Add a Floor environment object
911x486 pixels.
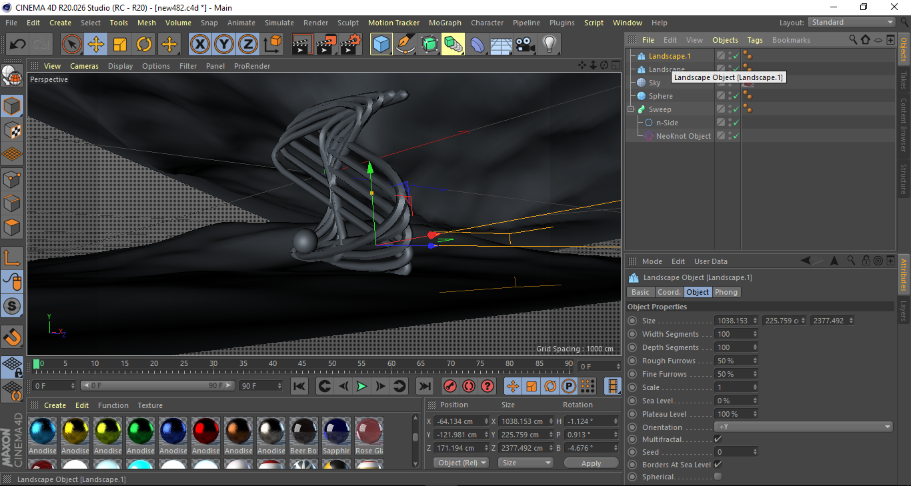[x=502, y=45]
